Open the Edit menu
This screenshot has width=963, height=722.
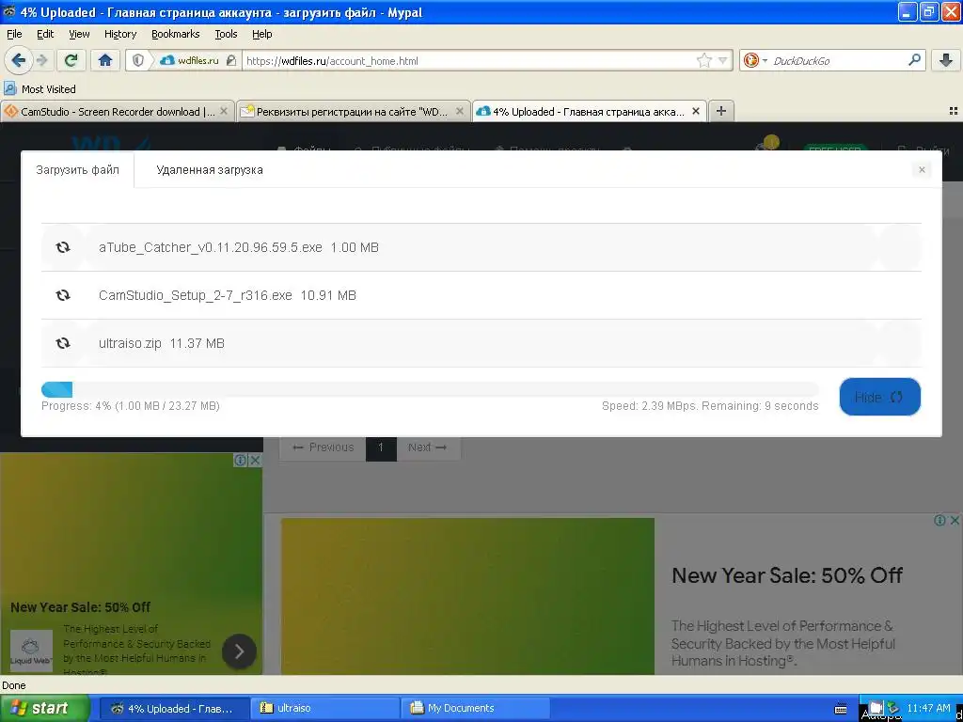(45, 34)
